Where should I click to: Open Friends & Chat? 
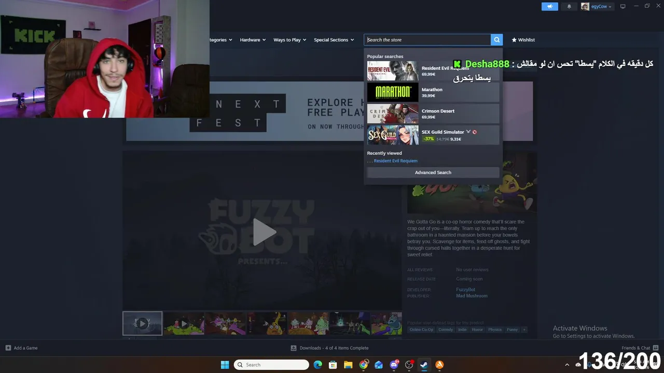click(640, 348)
